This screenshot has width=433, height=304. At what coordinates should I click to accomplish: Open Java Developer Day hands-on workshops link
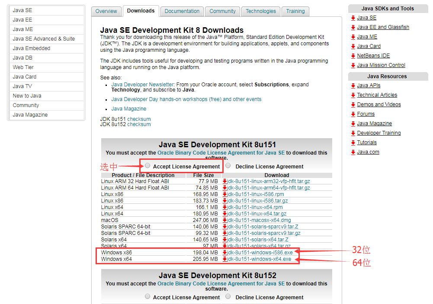(186, 99)
